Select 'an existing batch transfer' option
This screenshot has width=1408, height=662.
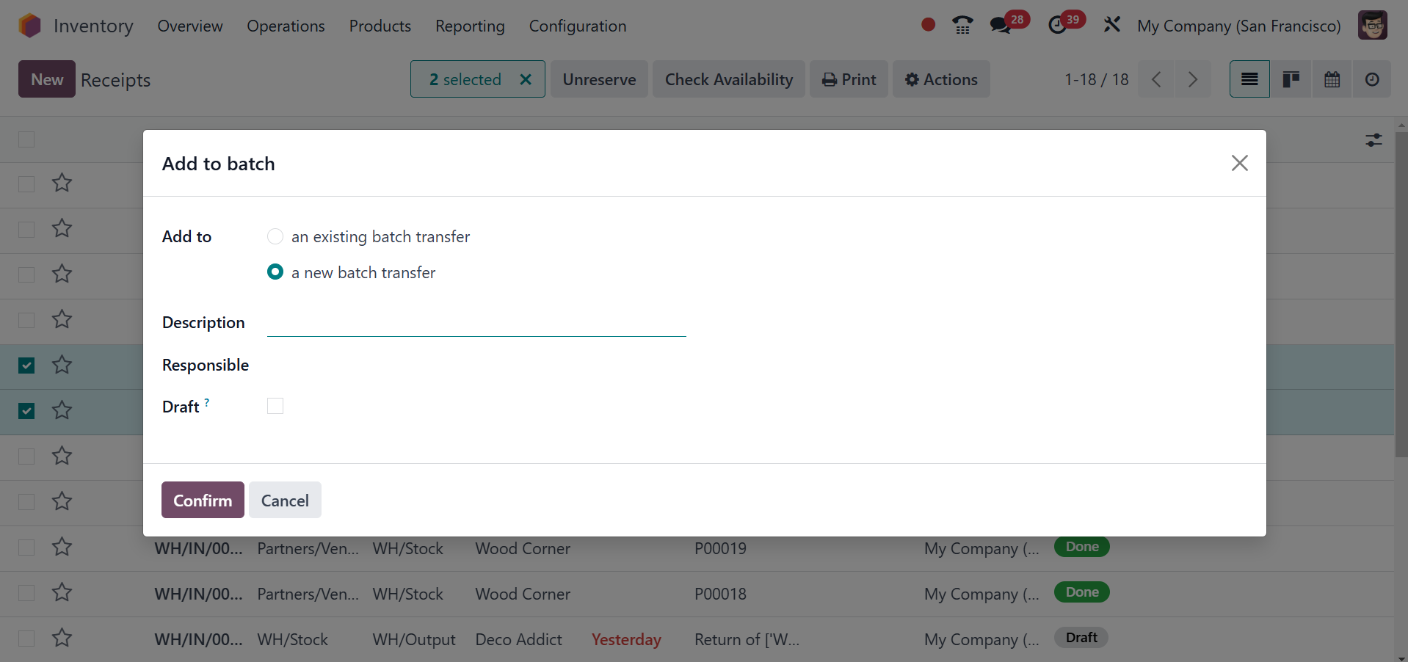pos(275,236)
